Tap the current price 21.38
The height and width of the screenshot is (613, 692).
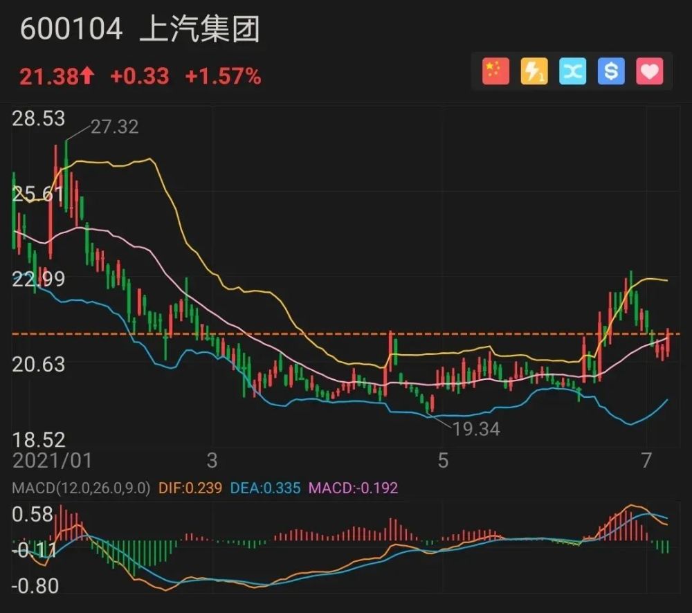click(49, 76)
